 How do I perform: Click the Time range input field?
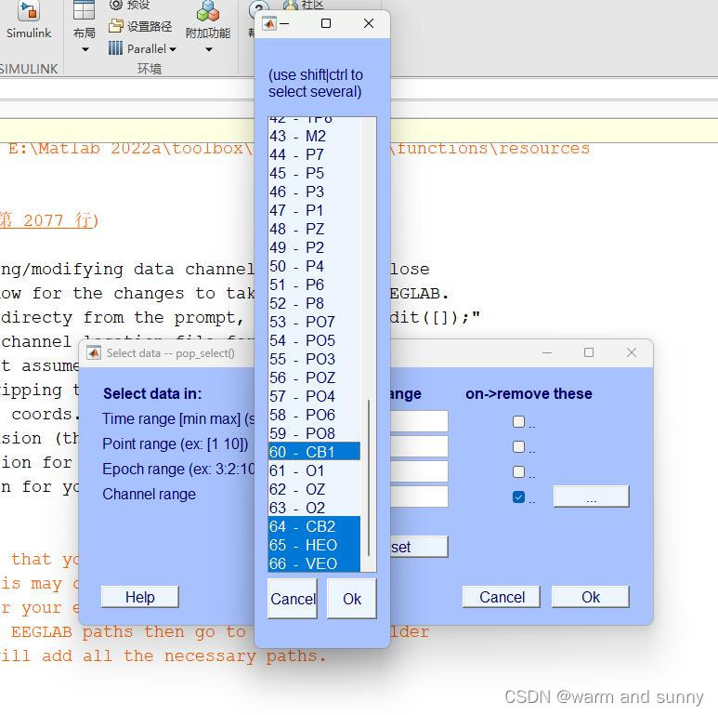coord(419,421)
